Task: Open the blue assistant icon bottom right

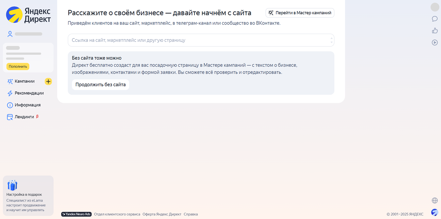Action: click(435, 212)
